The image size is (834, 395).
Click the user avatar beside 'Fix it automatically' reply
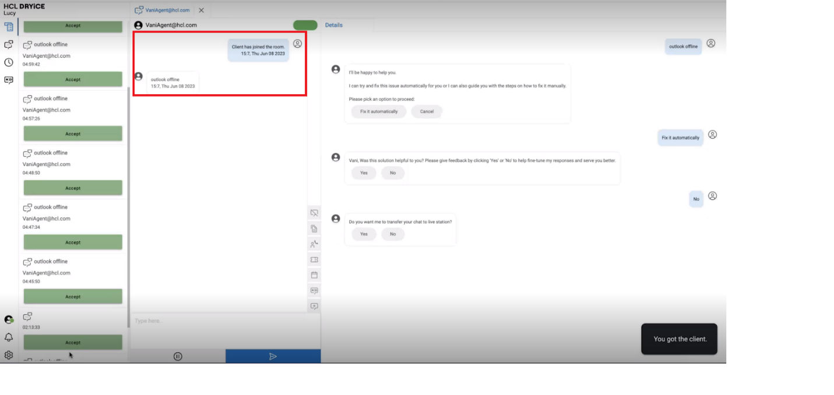(x=712, y=134)
